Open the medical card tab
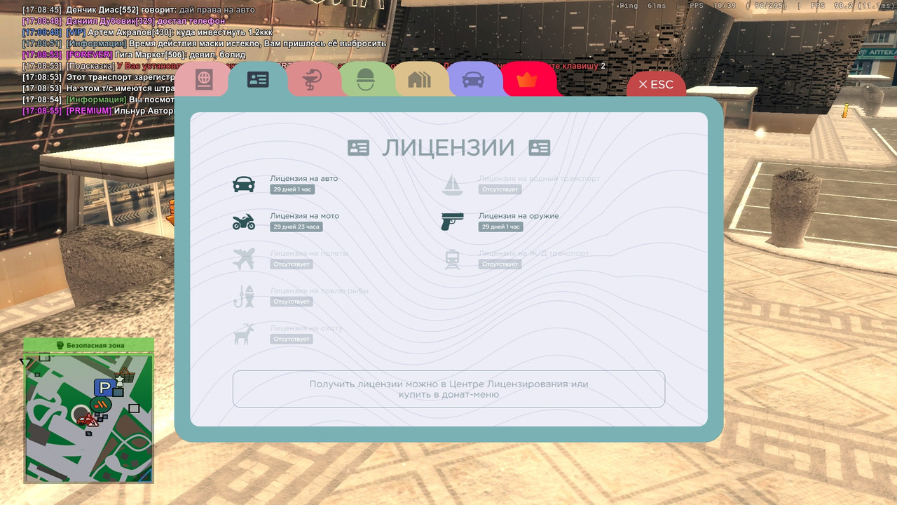Viewport: 897px width, 505px height. pyautogui.click(x=313, y=79)
